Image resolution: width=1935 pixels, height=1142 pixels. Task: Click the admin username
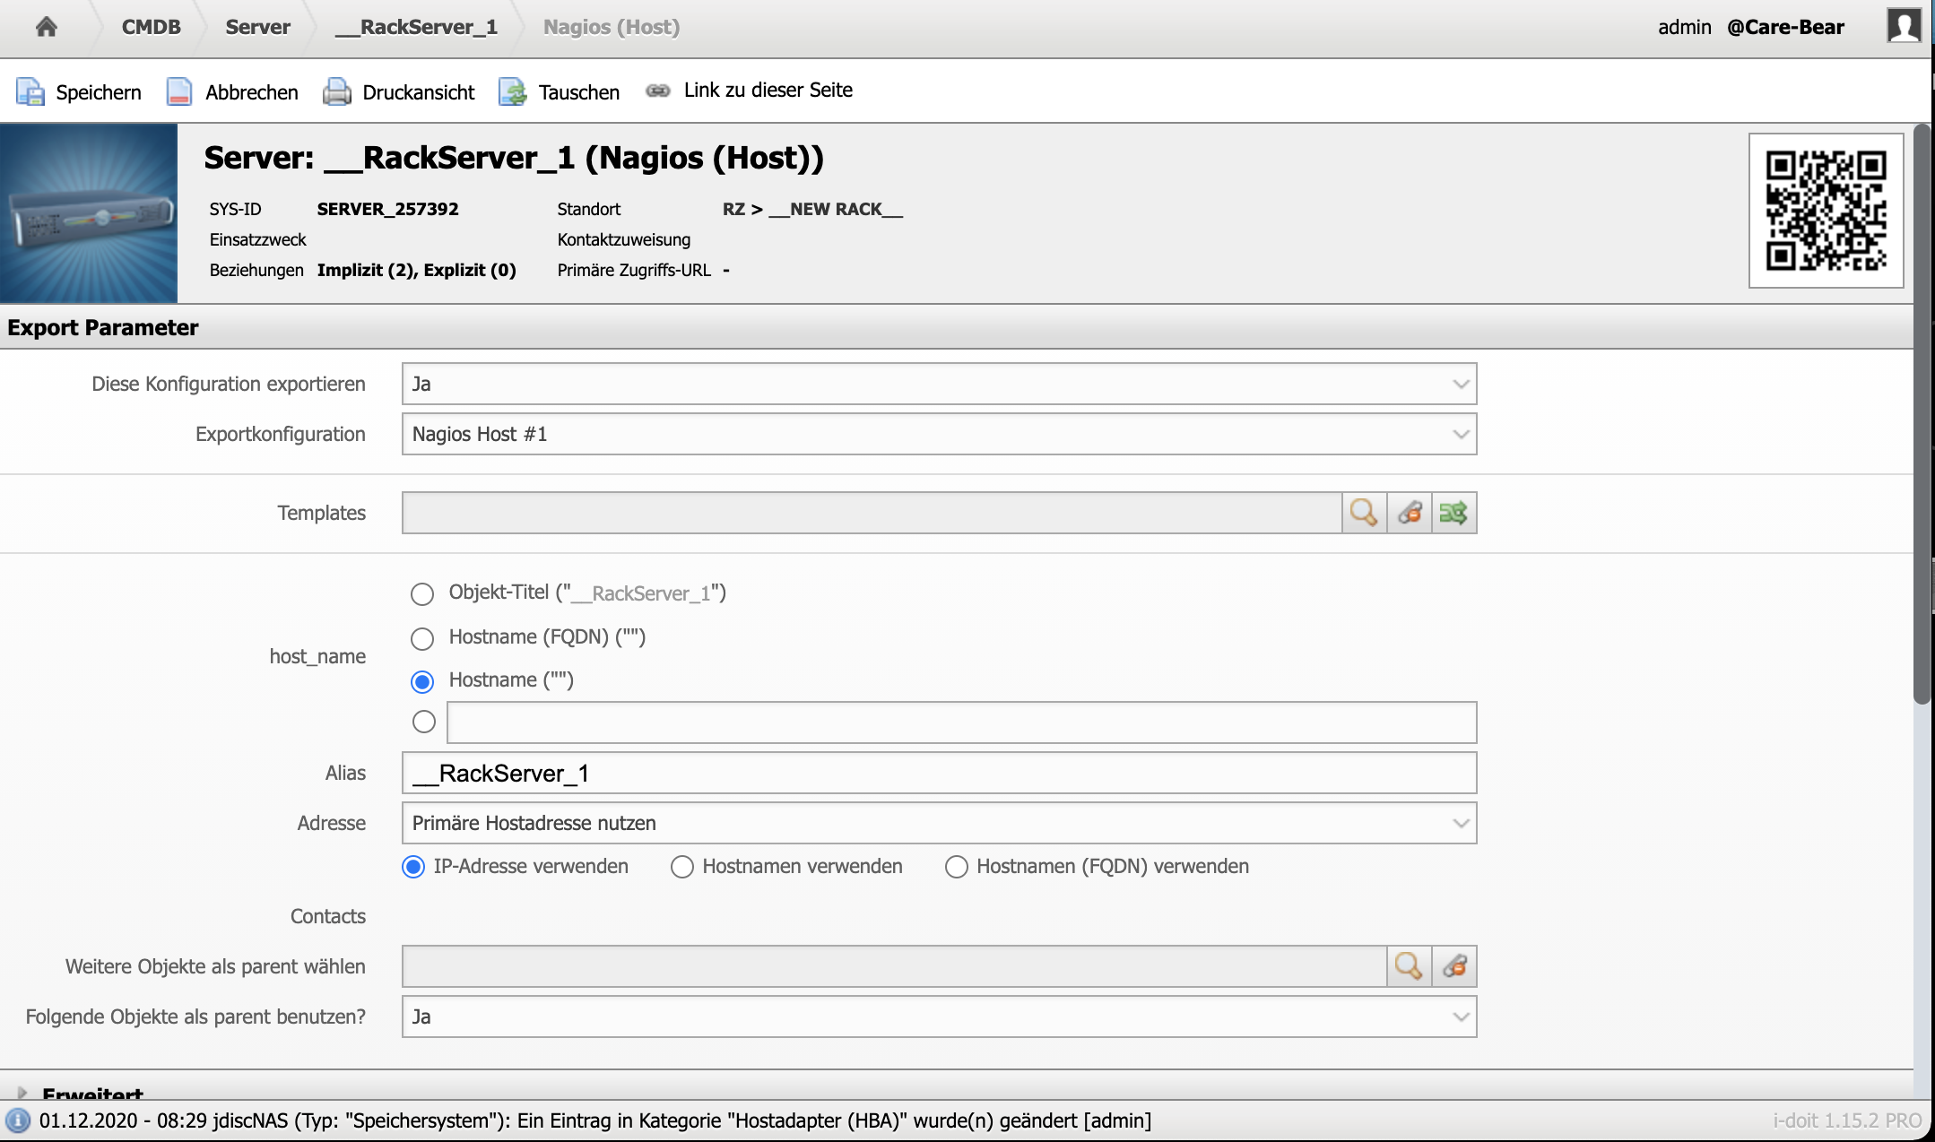click(x=1685, y=27)
